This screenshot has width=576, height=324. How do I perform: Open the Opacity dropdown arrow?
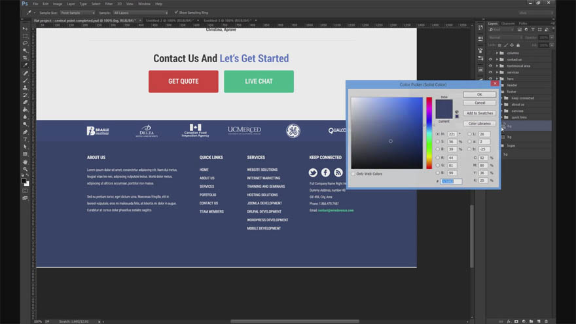tap(552, 37)
